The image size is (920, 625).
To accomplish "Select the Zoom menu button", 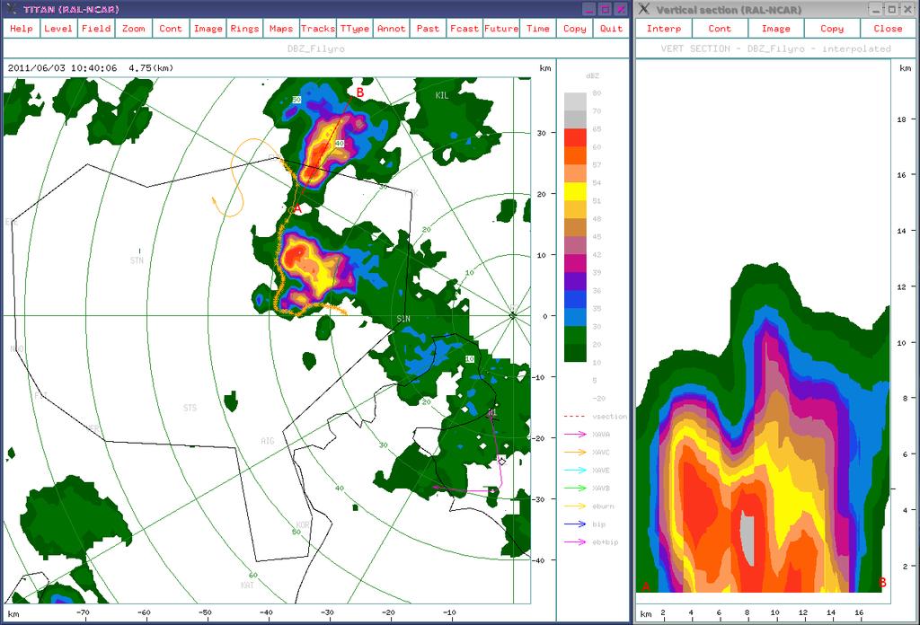I will (x=133, y=28).
